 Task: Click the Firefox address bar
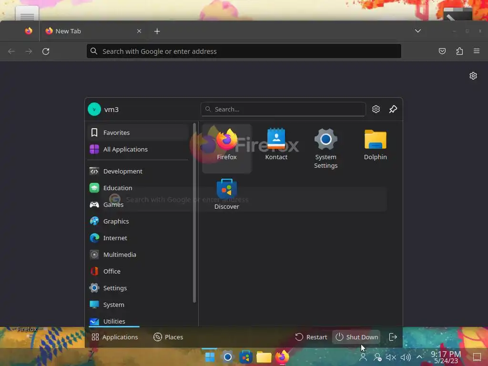tap(244, 51)
